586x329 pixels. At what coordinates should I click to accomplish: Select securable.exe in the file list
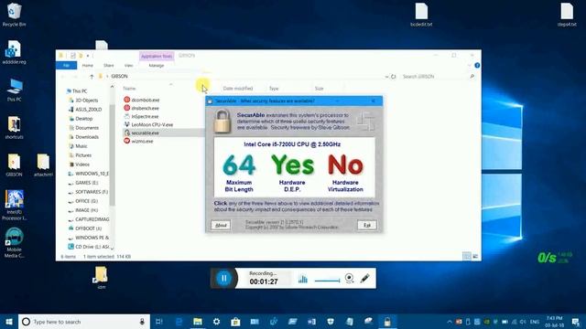point(141,133)
